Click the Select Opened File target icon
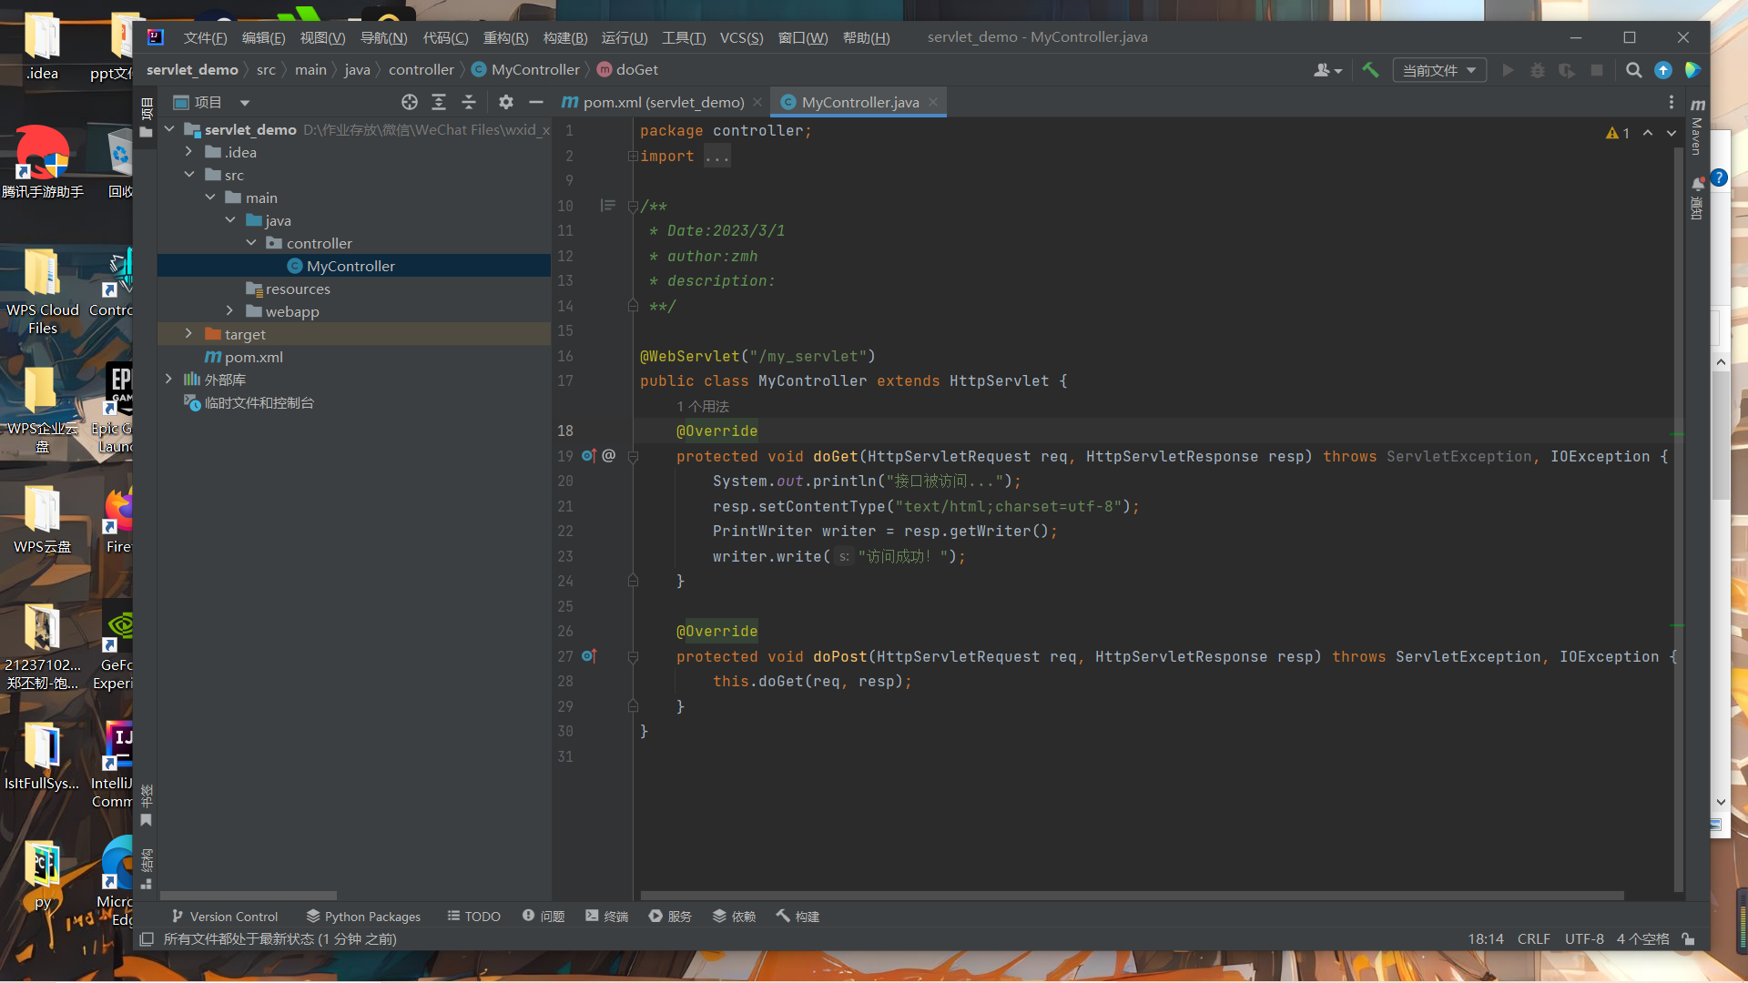 click(410, 102)
